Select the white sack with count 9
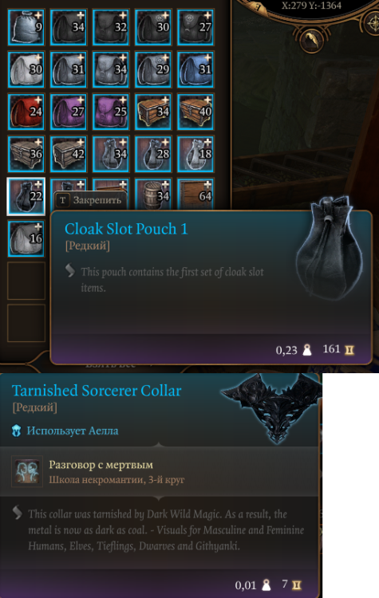Screen dimensions: 379x598 [26, 27]
